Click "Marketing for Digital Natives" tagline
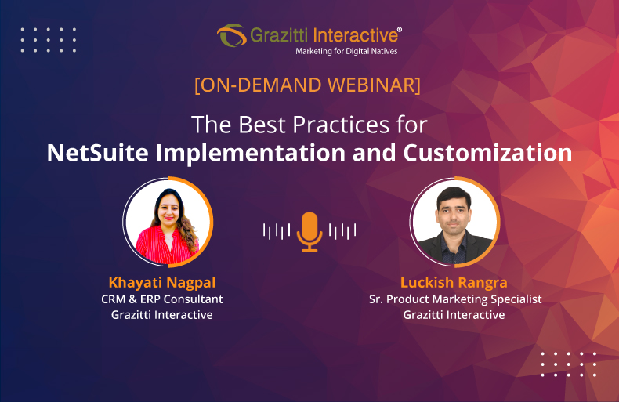Image resolution: width=619 pixels, height=402 pixels. [346, 51]
